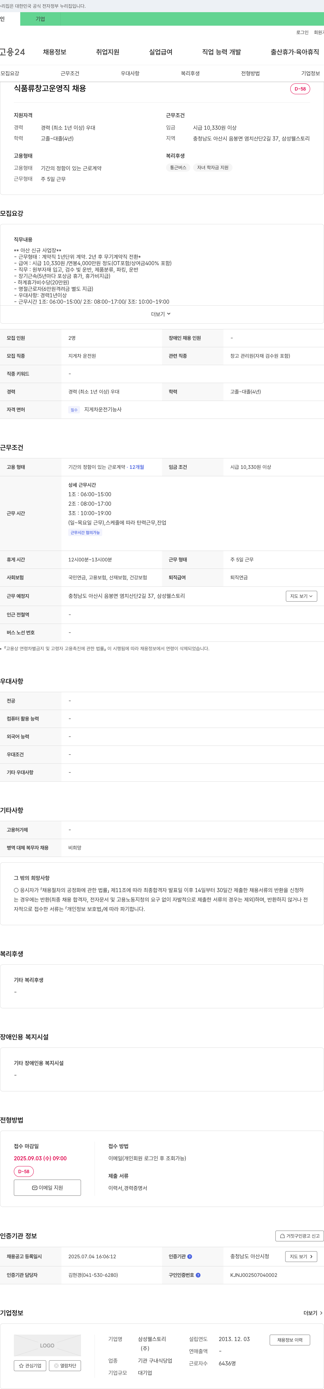
Task: Open the 출산휴가·육아휴직 menu
Action: (294, 52)
